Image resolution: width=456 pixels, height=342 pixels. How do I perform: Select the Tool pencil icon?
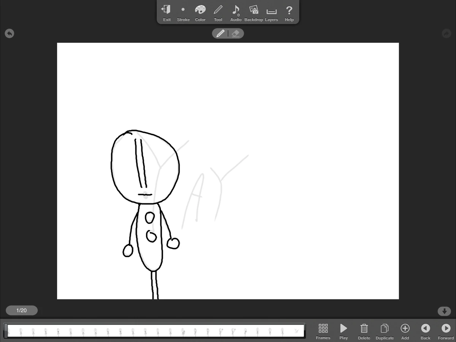218,12
